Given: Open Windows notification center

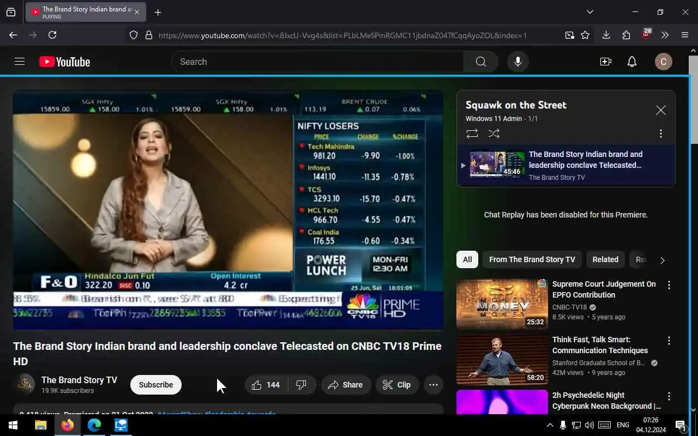Looking at the screenshot, I should click(x=681, y=425).
